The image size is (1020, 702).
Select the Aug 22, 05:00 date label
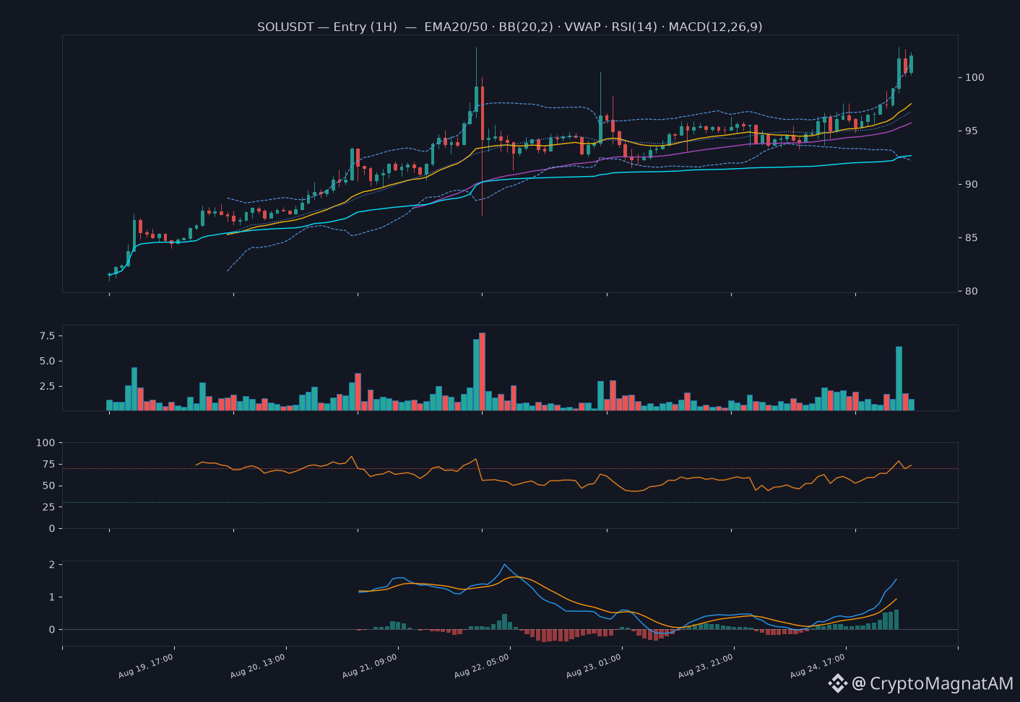click(x=482, y=666)
